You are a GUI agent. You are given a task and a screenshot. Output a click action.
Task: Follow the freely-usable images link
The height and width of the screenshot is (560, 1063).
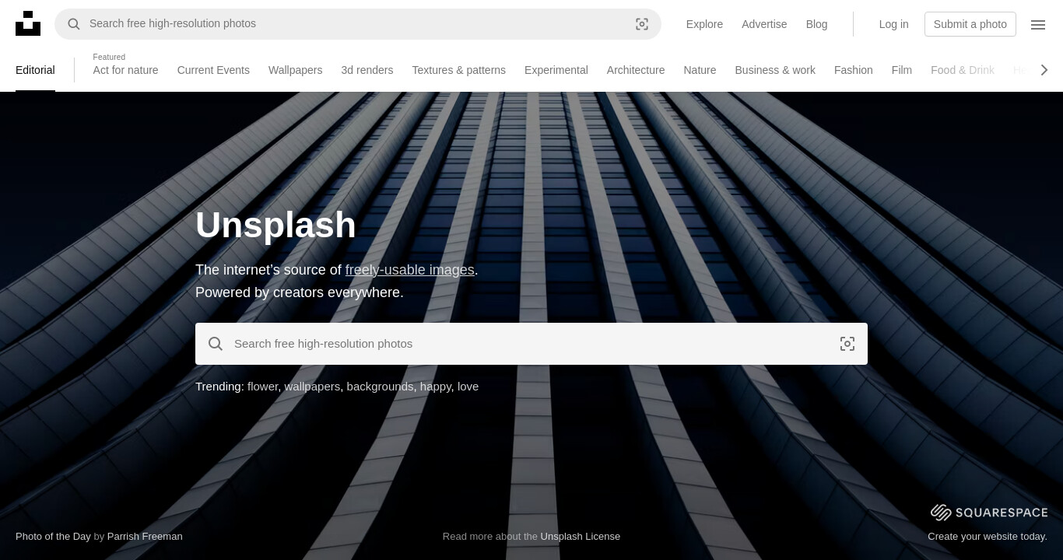point(409,270)
